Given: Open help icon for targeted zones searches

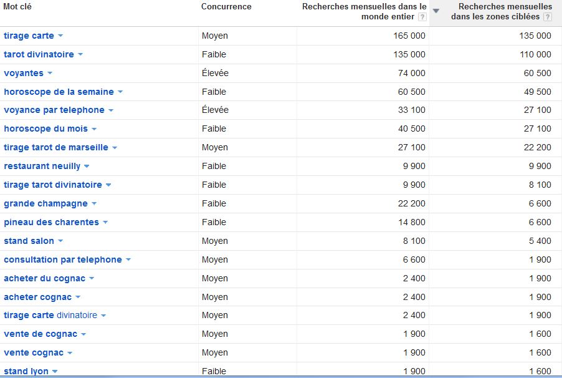Looking at the screenshot, I should [x=548, y=17].
